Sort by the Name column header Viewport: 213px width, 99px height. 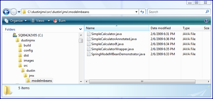click(x=117, y=28)
